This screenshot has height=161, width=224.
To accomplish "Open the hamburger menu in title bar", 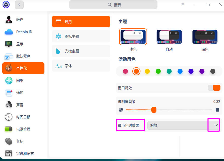I will pos(183,5).
